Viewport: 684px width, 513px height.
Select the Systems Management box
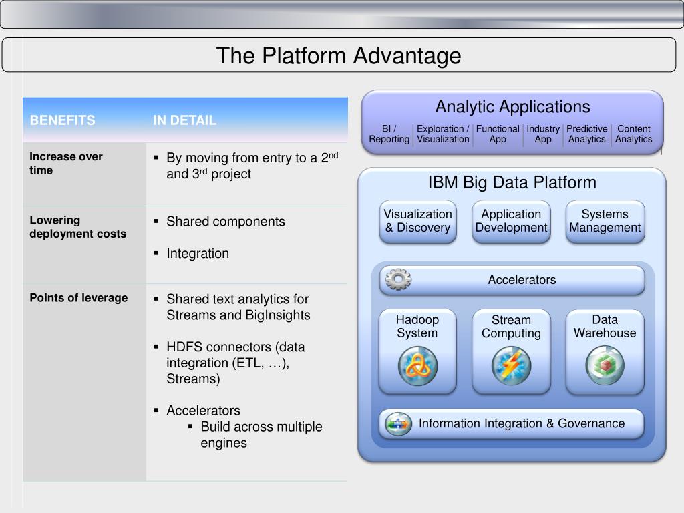click(x=605, y=221)
